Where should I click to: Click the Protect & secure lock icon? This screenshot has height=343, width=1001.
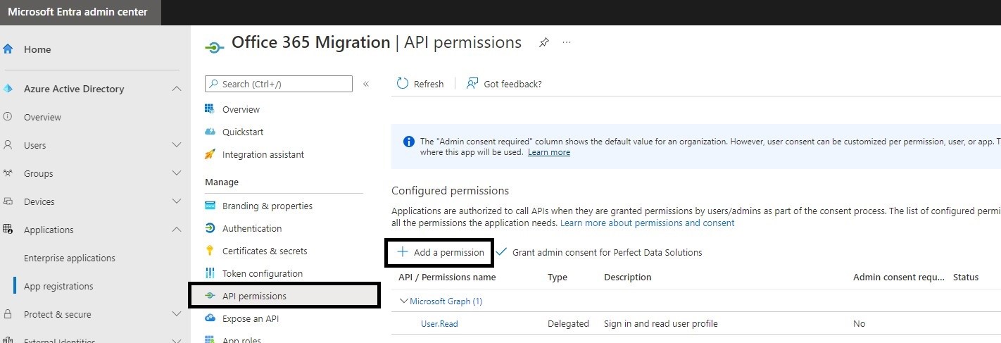click(x=8, y=314)
